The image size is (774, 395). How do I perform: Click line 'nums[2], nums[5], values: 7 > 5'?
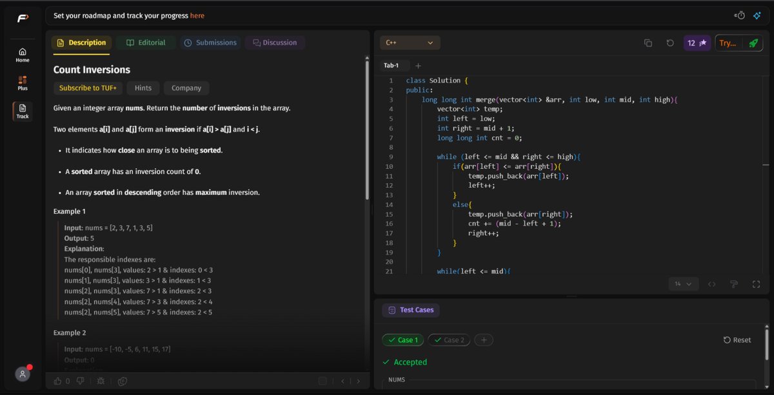pos(138,313)
